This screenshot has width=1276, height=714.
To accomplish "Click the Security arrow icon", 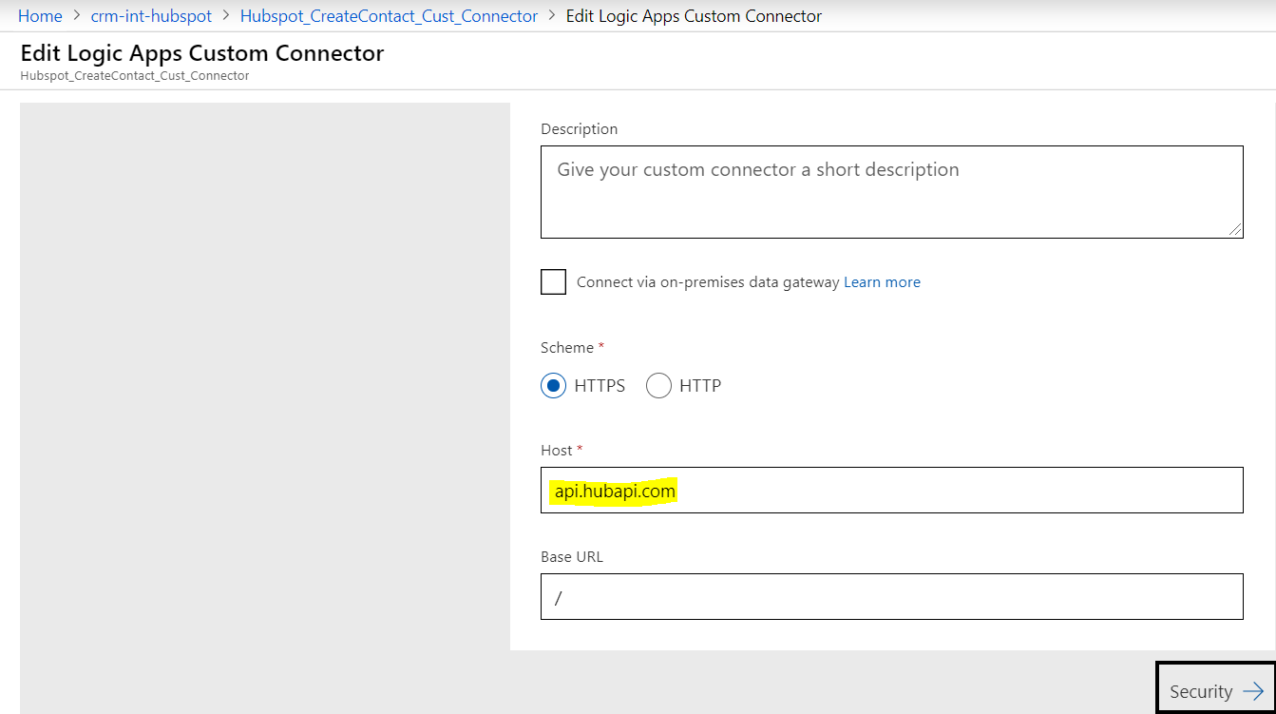I will coord(1252,690).
